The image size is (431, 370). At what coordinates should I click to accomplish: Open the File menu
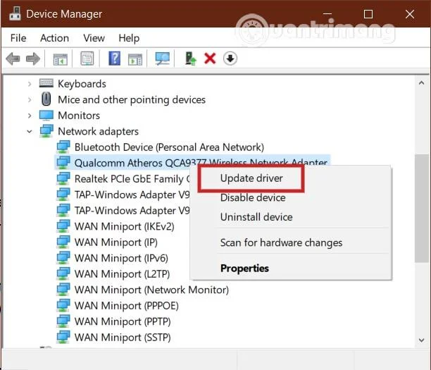(x=18, y=38)
